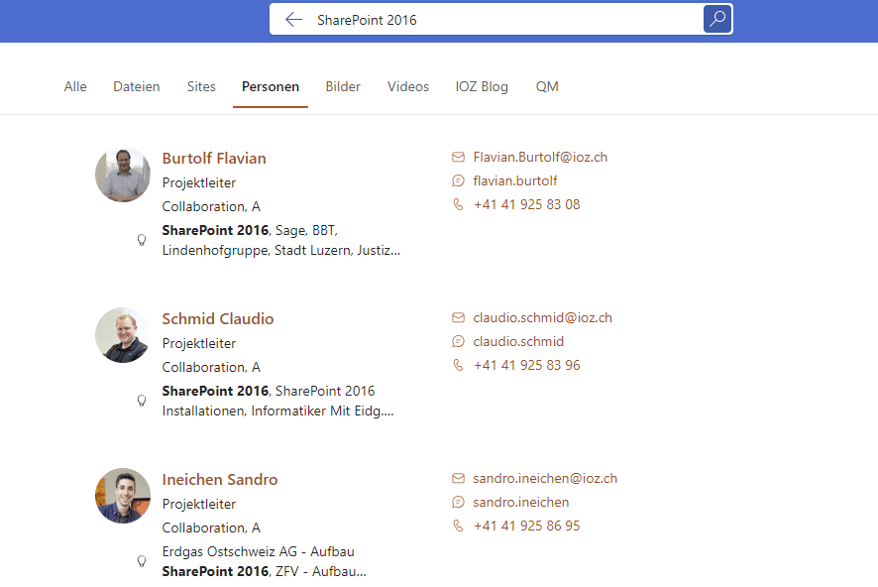Switch to the IOZ Blog tab
Screen dimensions: 878x587
(482, 87)
